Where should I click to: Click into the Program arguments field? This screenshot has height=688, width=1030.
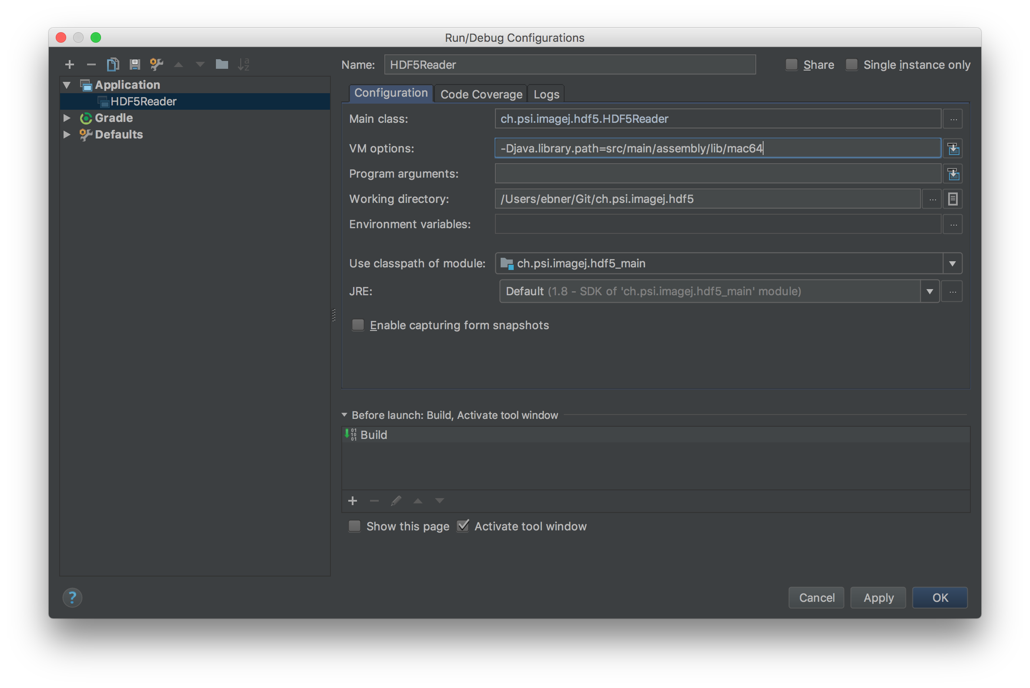click(718, 174)
